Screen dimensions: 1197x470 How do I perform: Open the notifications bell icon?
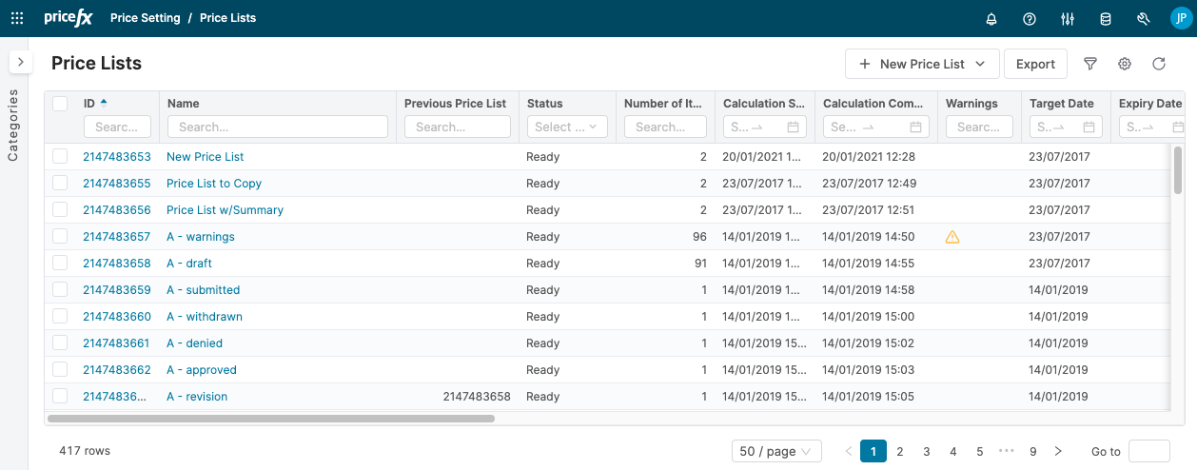coord(991,18)
